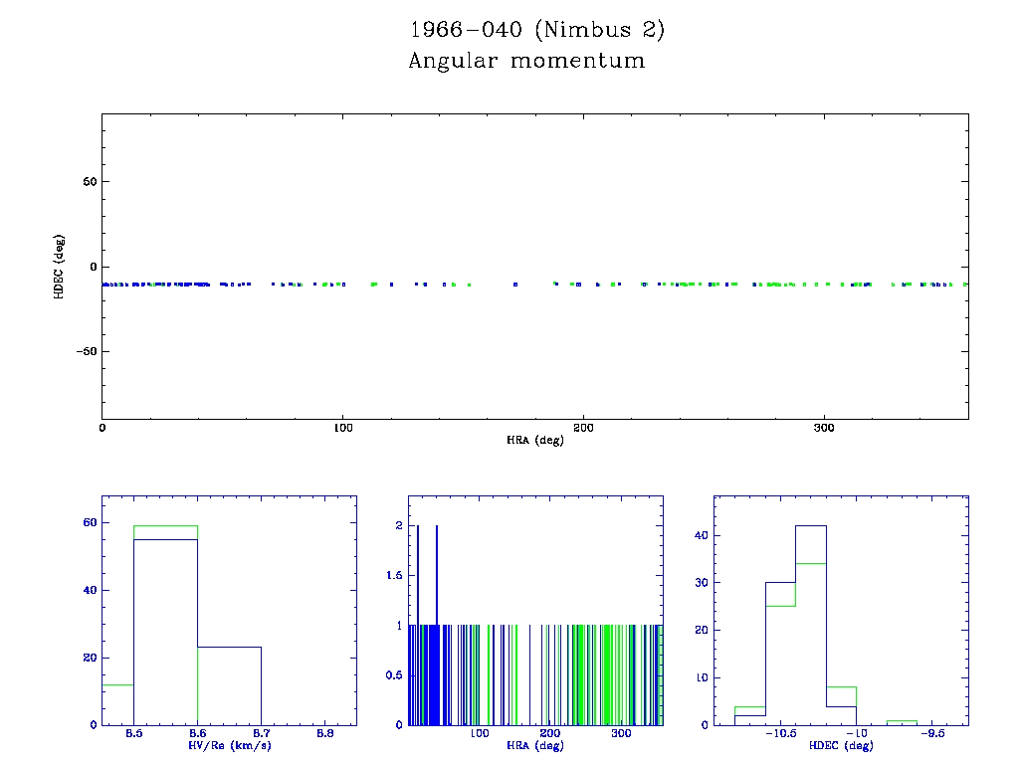Click the "-50" tick label on the scatter plot
Screen dimensions: 1019x764
(84, 352)
